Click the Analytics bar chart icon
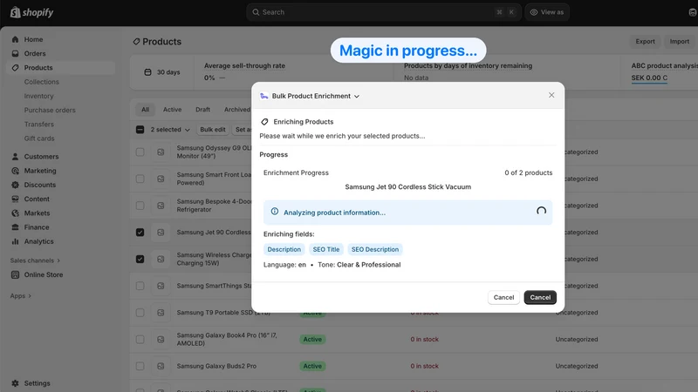 click(x=15, y=241)
